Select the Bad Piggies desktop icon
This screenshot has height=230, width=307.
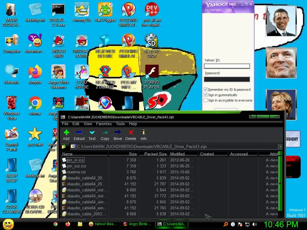pos(105,12)
